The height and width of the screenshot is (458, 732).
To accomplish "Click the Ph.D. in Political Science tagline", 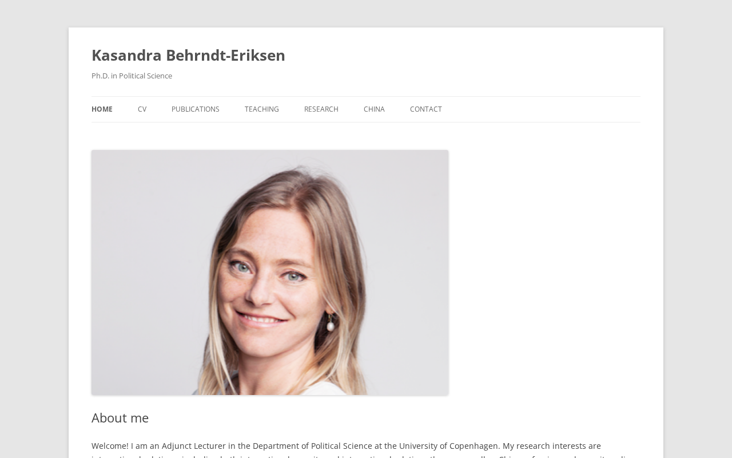I will tap(132, 76).
